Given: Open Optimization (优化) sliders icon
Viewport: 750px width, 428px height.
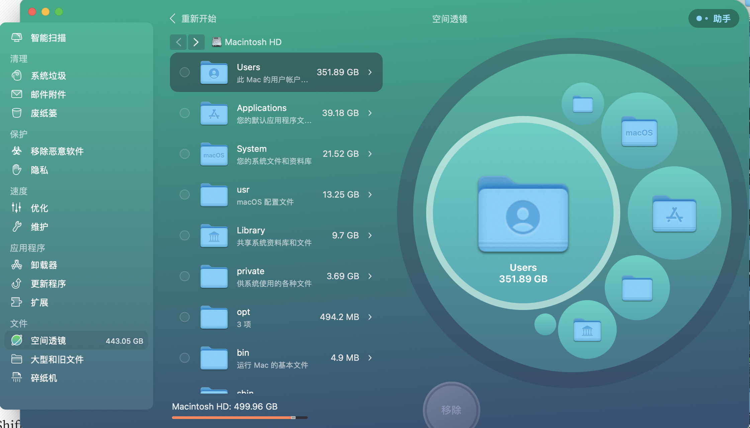Looking at the screenshot, I should click(17, 208).
